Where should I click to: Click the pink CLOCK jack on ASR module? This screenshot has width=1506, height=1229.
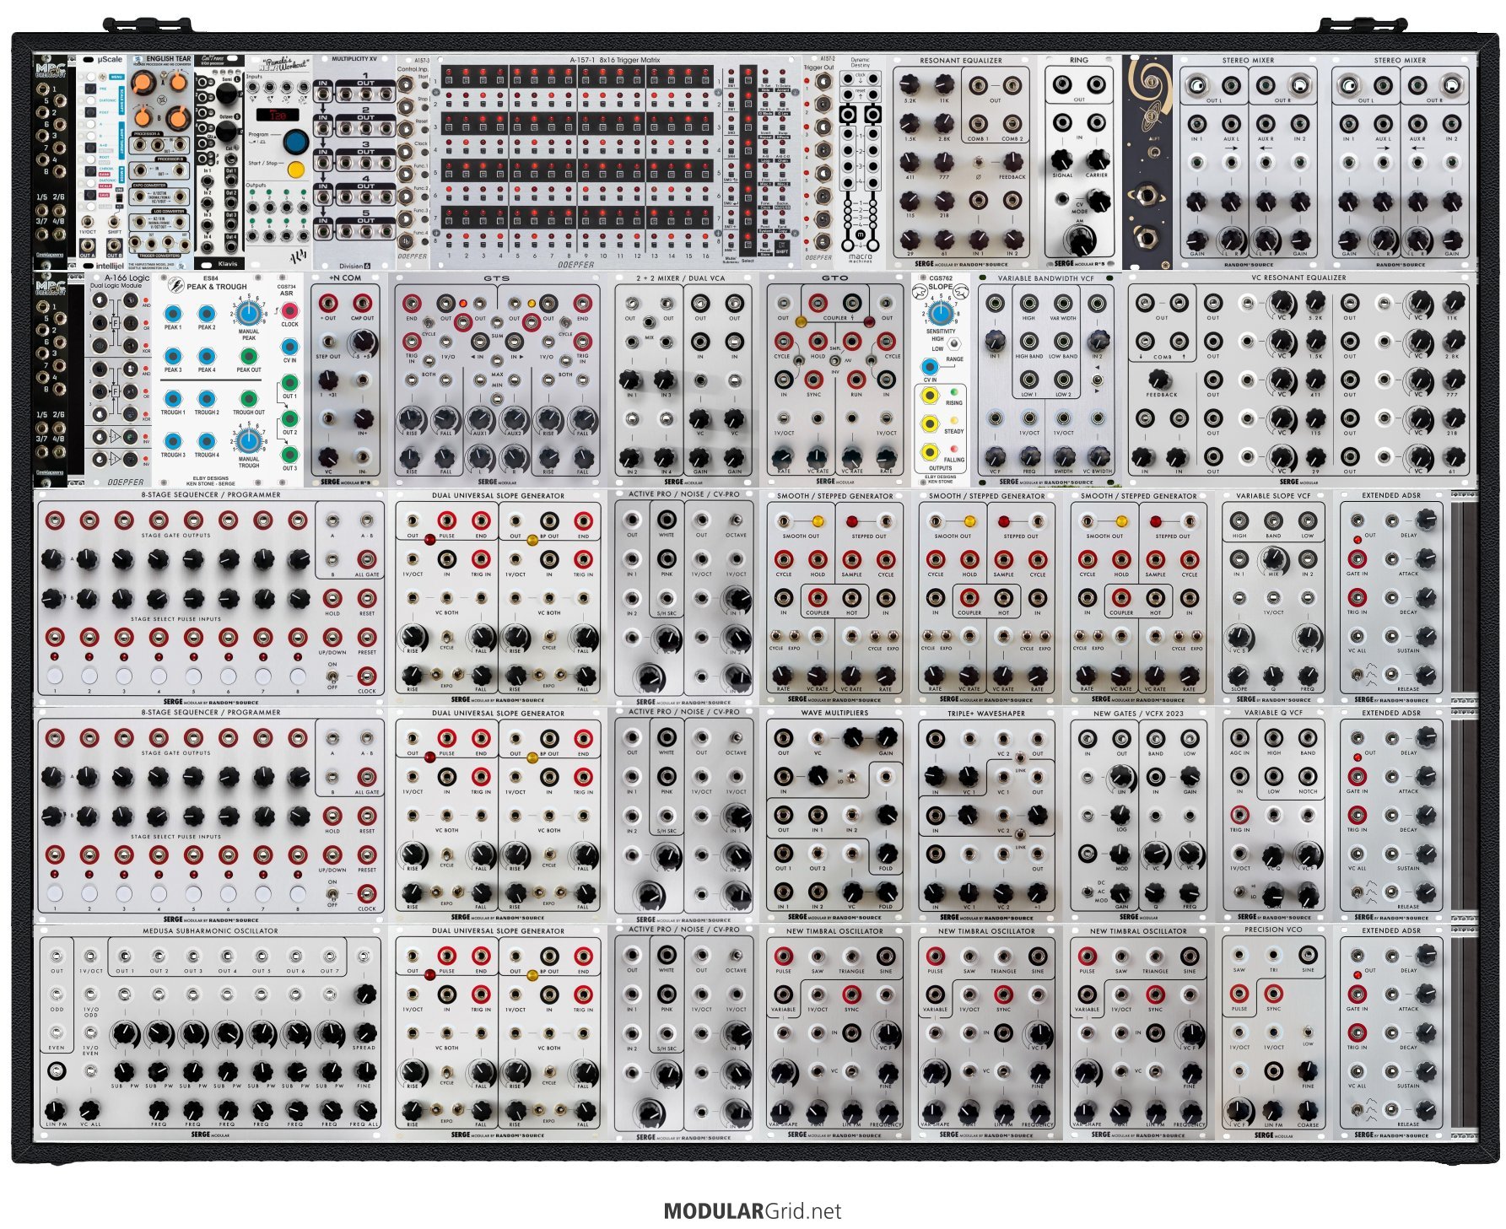click(x=289, y=310)
